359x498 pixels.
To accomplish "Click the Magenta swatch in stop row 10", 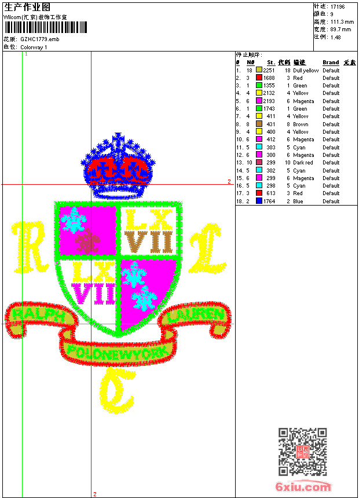I will (x=259, y=140).
